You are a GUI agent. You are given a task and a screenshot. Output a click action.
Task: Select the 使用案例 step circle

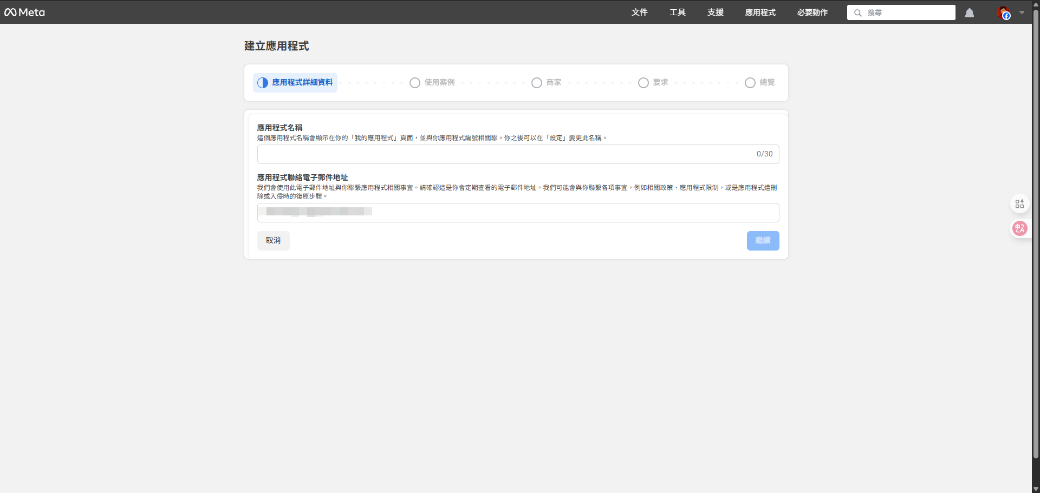(x=414, y=82)
